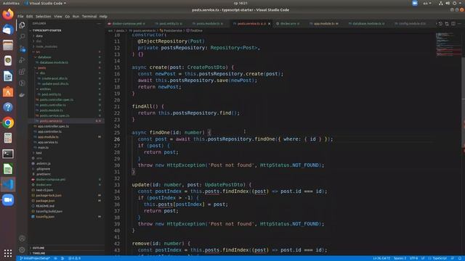This screenshot has width=465, height=261.
Task: Click the git branch indicator in status bar
Action: pos(35,258)
